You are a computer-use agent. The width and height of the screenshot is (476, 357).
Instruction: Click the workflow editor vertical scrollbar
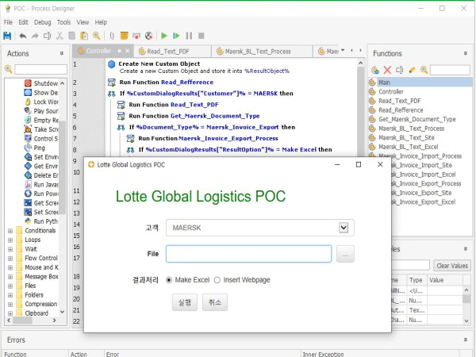[361, 109]
